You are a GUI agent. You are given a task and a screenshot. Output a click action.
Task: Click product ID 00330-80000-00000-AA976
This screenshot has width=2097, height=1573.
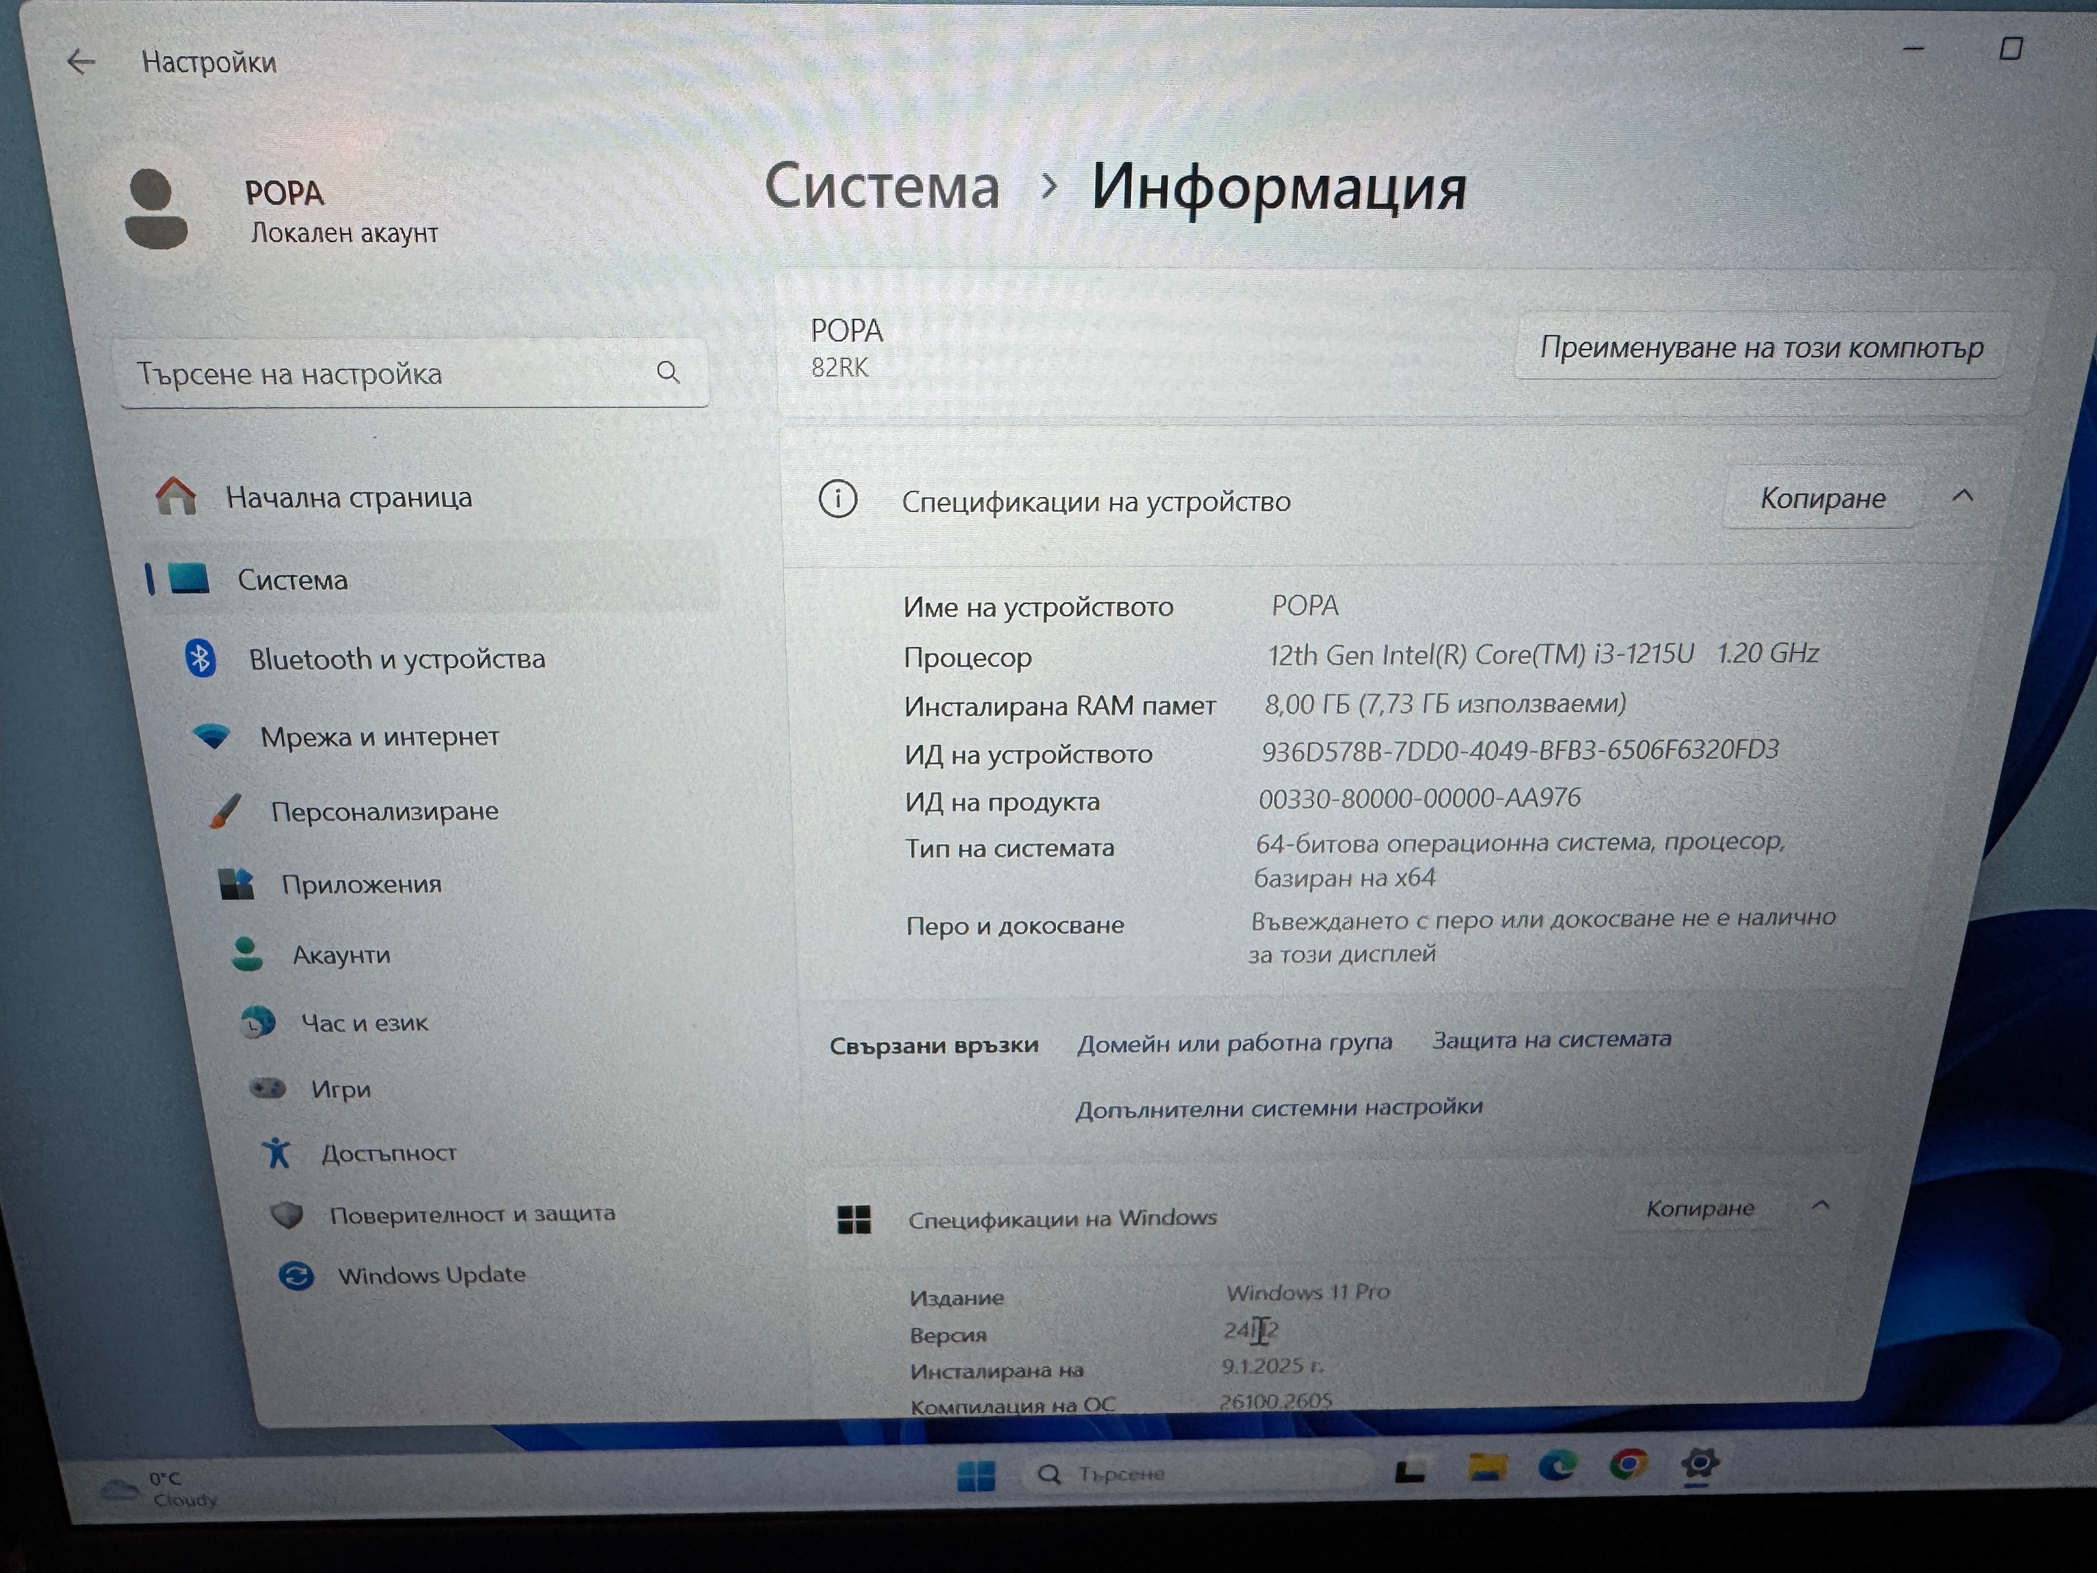click(x=1419, y=798)
